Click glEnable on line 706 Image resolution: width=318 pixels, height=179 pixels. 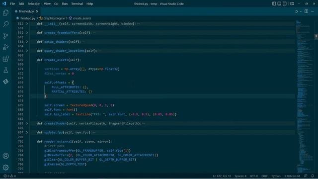point(52,164)
